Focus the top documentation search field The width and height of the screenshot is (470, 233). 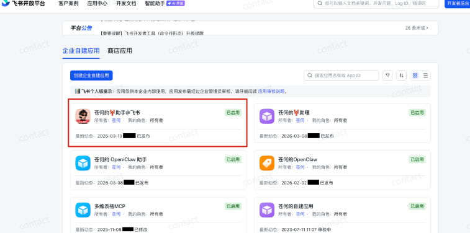377,4
